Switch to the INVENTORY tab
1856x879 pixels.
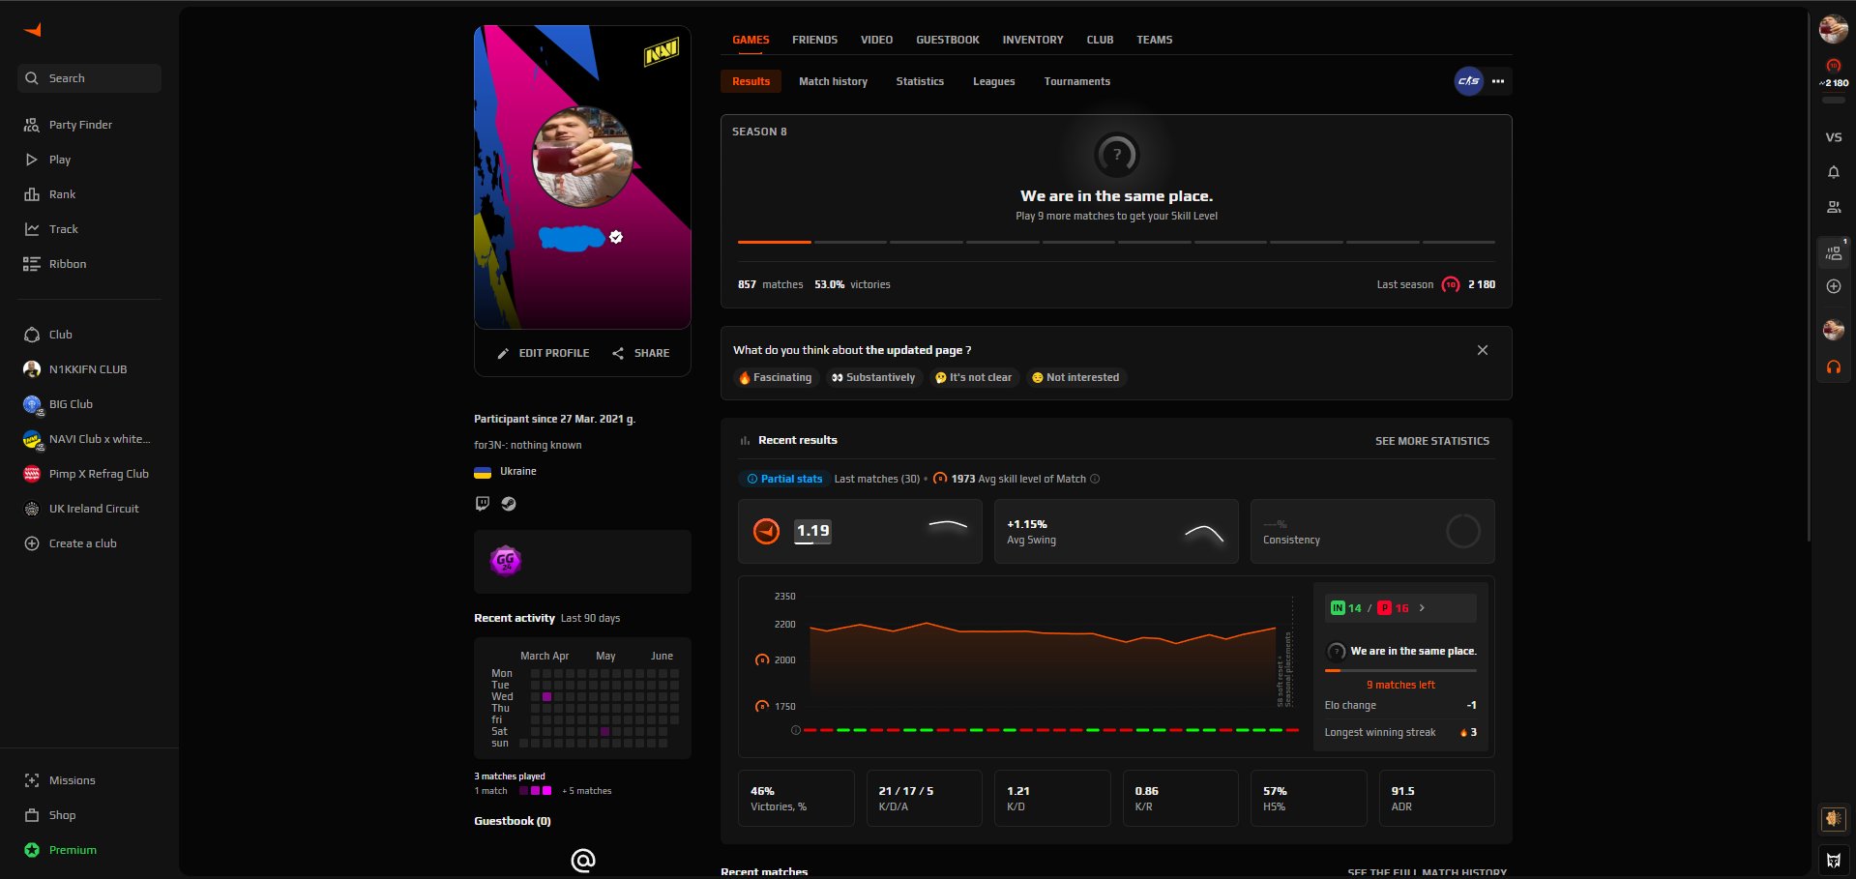(x=1032, y=40)
